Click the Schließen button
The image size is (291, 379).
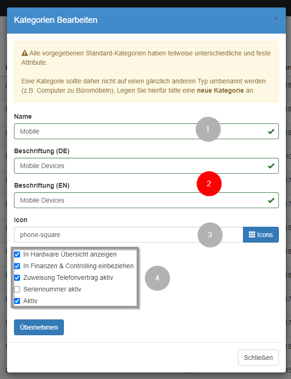[x=258, y=357]
